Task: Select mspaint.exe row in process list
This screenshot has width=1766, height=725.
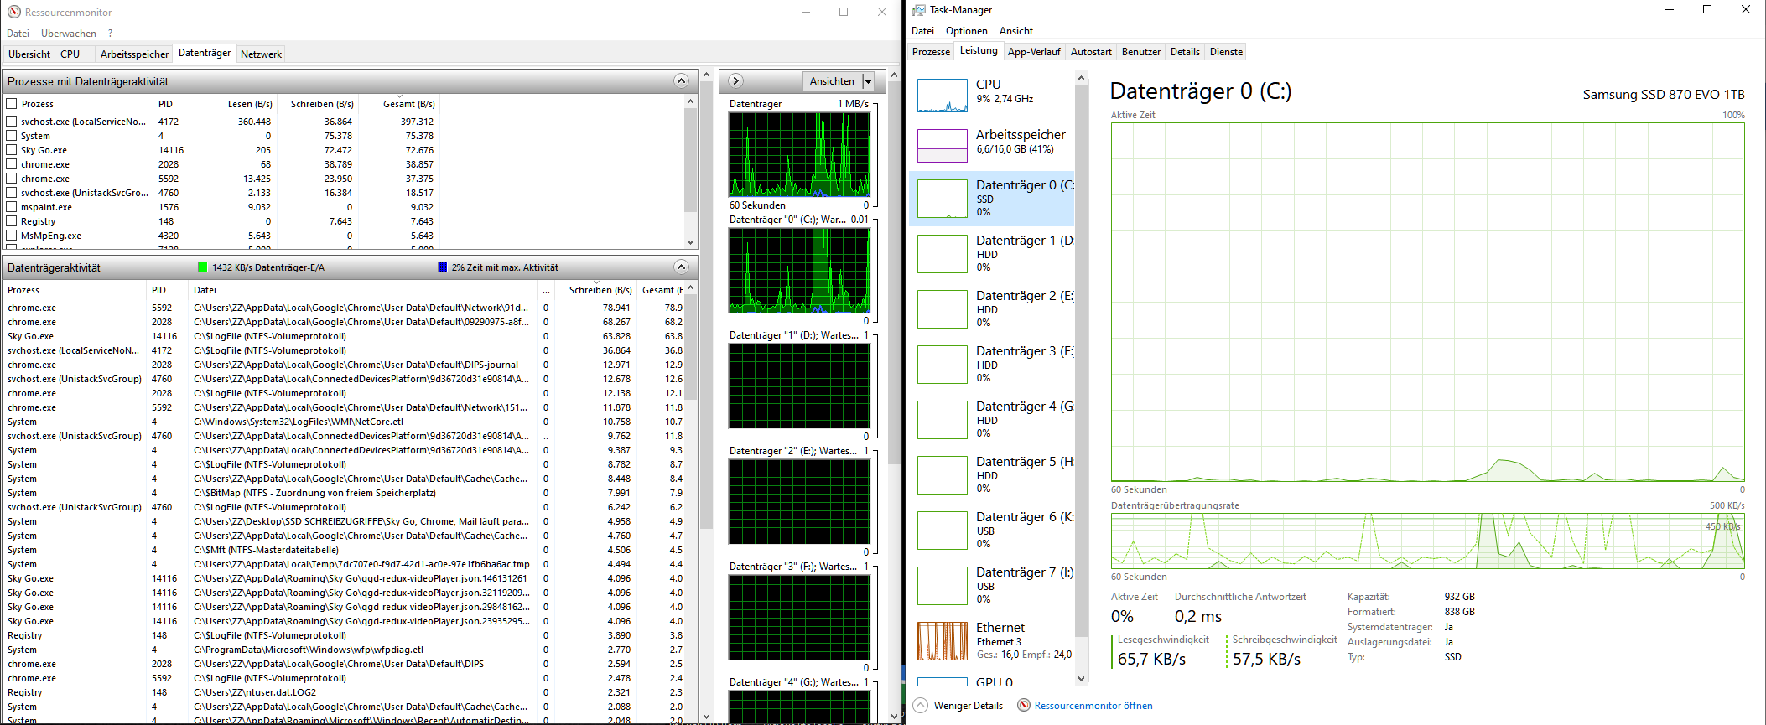Action: tap(221, 207)
